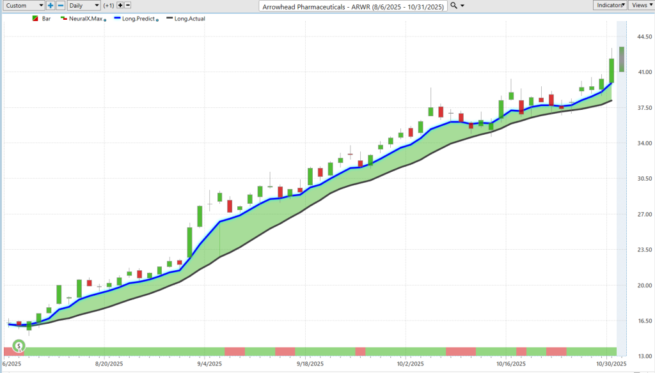Screen dimensions: 655x373
Task: Expand the arrow next to the search icon
Action: point(462,6)
